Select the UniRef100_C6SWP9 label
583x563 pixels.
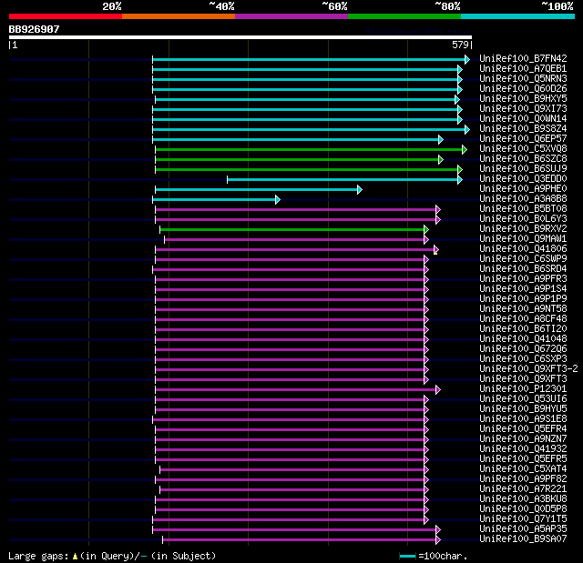pyautogui.click(x=523, y=259)
